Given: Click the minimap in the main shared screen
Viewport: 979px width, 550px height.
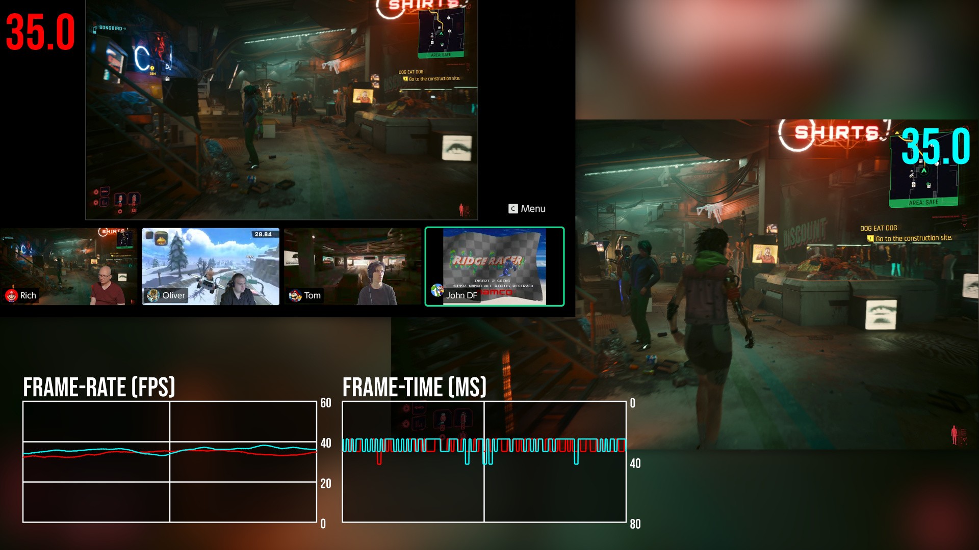Looking at the screenshot, I should [441, 33].
